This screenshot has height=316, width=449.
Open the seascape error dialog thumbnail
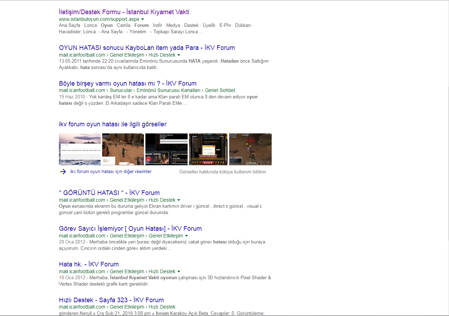coord(80,149)
